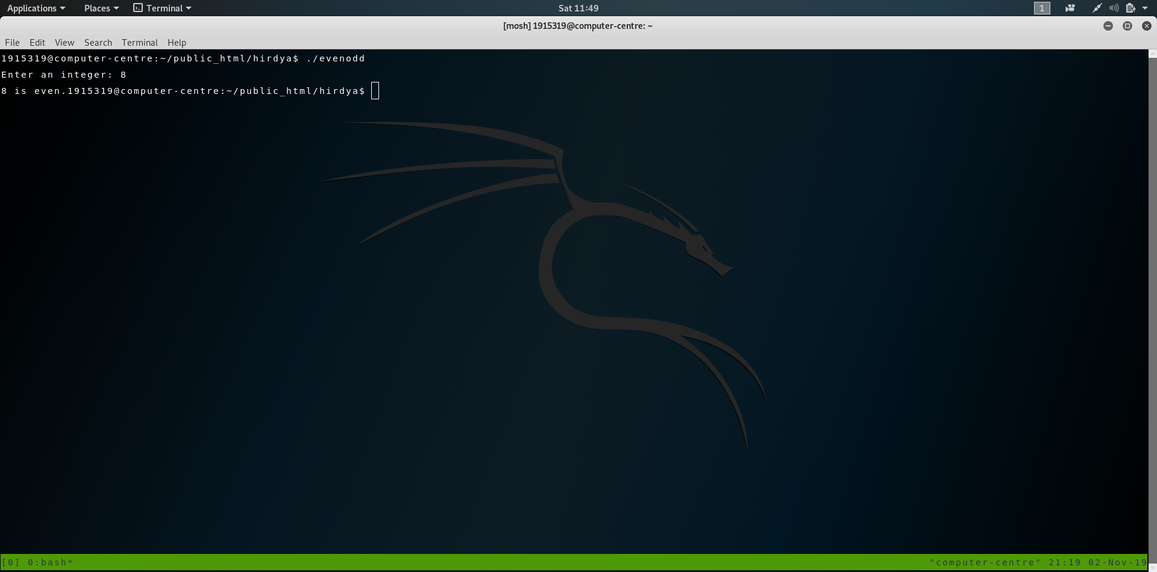Image resolution: width=1157 pixels, height=572 pixels.
Task: Click the small terminal icon beside Terminal
Action: pos(138,8)
